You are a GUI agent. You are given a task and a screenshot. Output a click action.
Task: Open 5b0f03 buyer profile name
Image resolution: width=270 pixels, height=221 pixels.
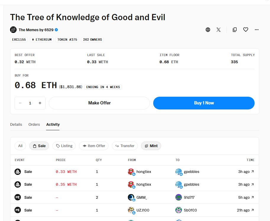coord(190,210)
